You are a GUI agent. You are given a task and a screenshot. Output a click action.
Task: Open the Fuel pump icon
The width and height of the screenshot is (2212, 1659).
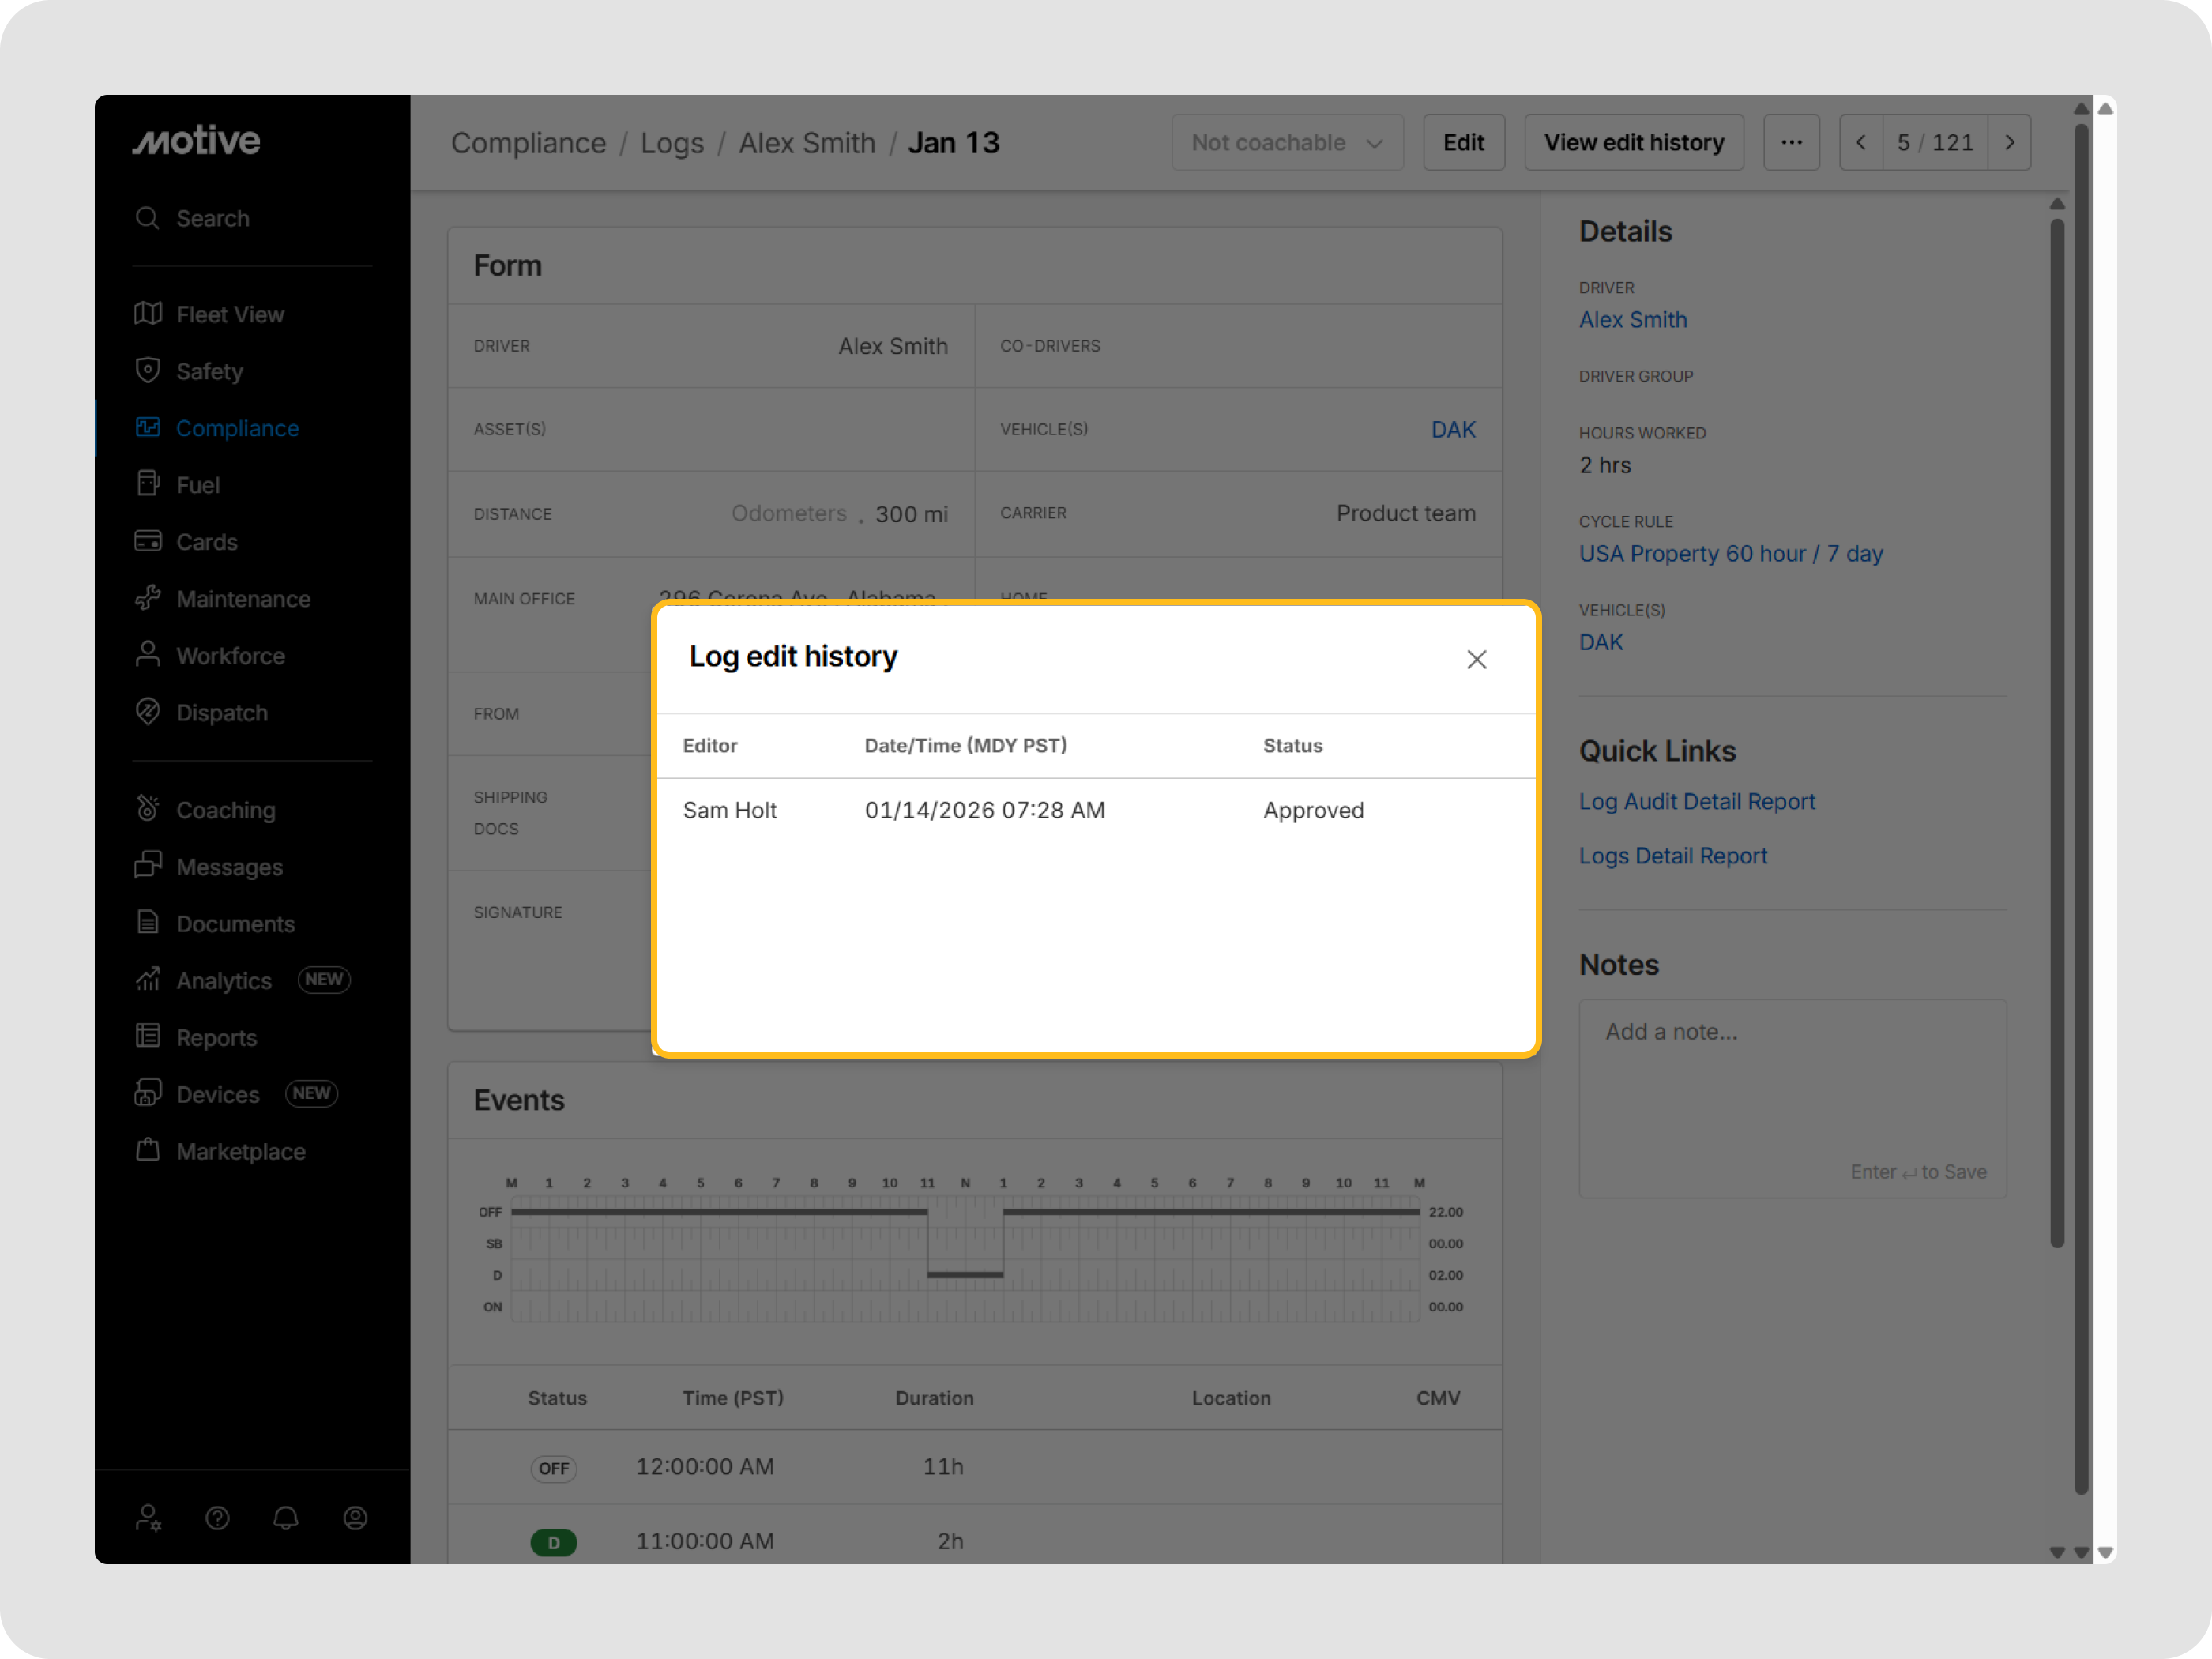point(148,484)
